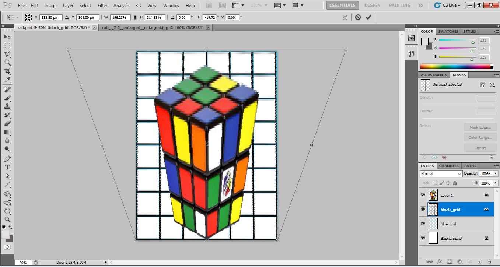Delete layer with the trash icon
The height and width of the screenshot is (267, 500).
click(x=489, y=261)
